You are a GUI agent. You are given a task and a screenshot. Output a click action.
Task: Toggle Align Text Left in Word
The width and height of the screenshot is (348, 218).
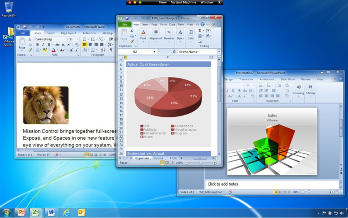click(x=84, y=45)
